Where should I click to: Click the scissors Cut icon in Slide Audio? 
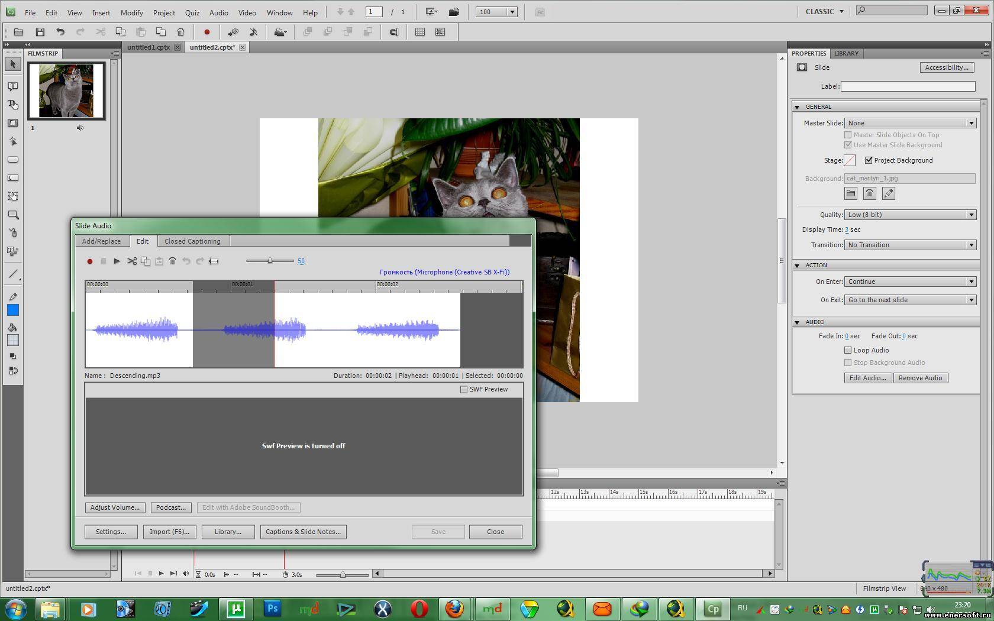131,261
